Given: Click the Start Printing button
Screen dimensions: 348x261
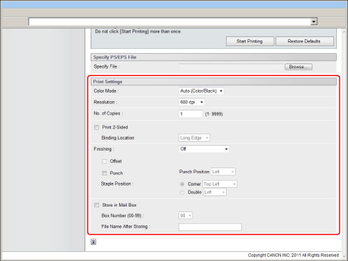Looking at the screenshot, I should pyautogui.click(x=250, y=41).
